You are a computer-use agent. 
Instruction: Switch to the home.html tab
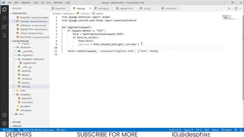tap(170, 8)
